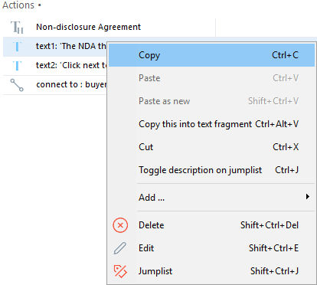
Task: Choose Delete in the context menu
Action: tap(211, 225)
